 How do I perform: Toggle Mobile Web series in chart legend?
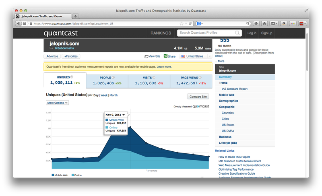(60, 175)
